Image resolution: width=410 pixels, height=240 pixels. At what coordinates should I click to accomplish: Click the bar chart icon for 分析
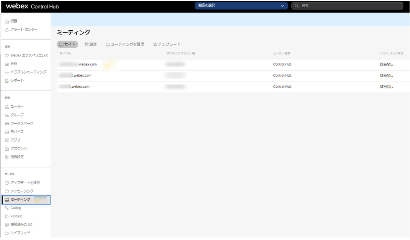pos(7,64)
